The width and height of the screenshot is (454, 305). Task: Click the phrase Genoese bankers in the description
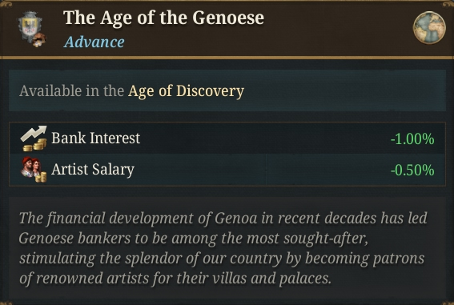75,239
